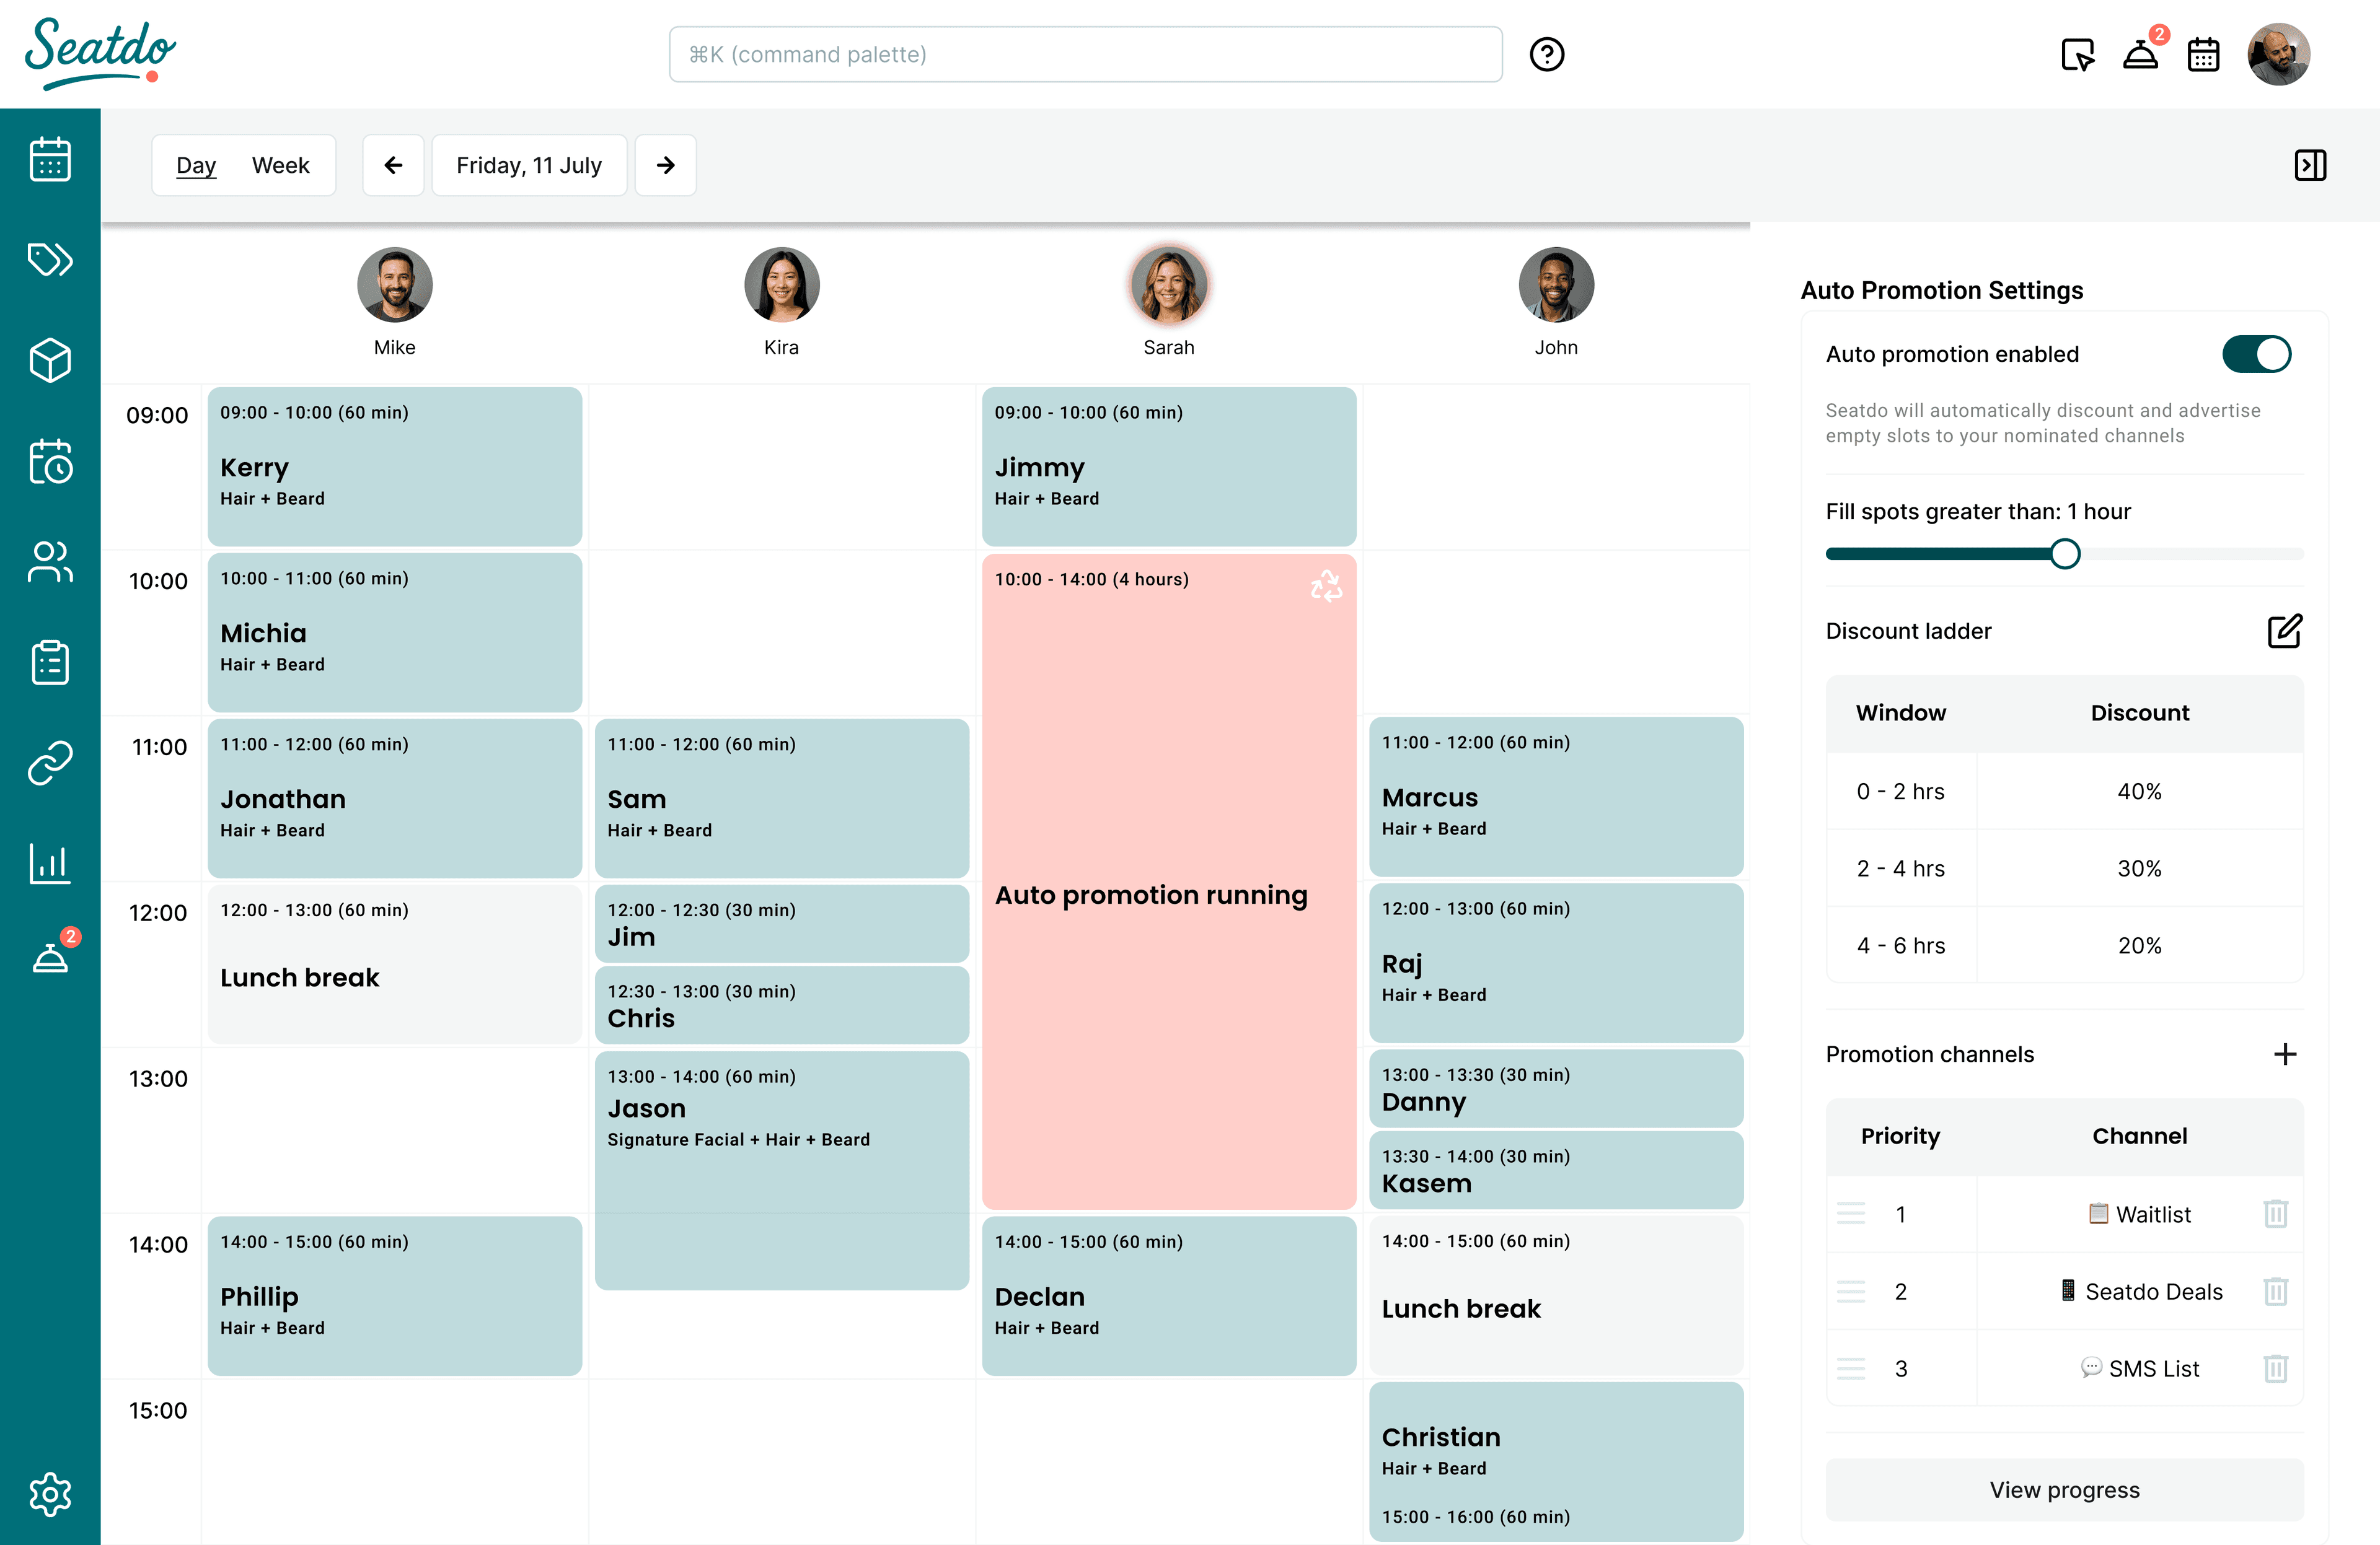Viewport: 2380px width, 1545px height.
Task: Click the box/products sidebar icon
Action: tap(50, 361)
